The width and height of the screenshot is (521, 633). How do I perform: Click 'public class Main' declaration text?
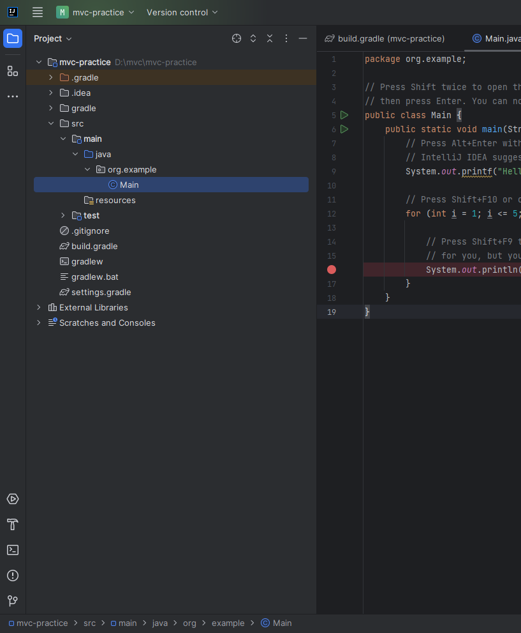[x=407, y=115]
